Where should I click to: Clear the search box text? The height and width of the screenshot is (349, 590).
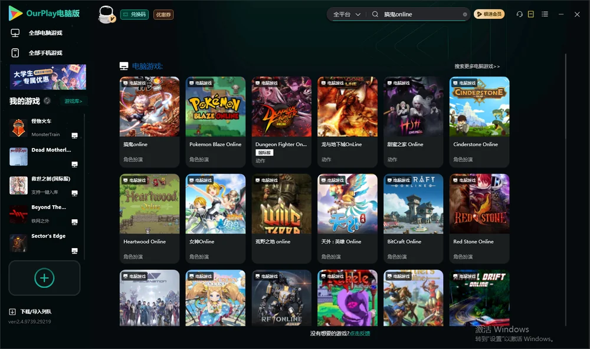(465, 14)
